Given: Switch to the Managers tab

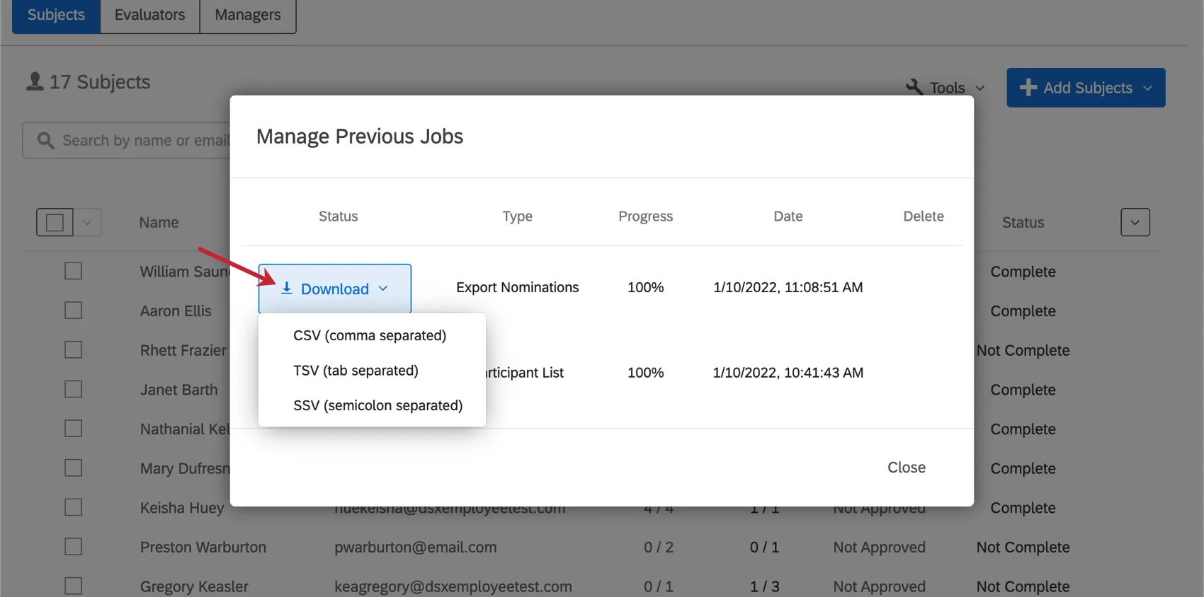Looking at the screenshot, I should click(247, 15).
